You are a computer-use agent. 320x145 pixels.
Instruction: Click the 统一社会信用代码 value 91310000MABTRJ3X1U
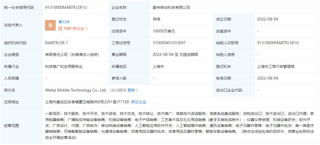(x=66, y=7)
